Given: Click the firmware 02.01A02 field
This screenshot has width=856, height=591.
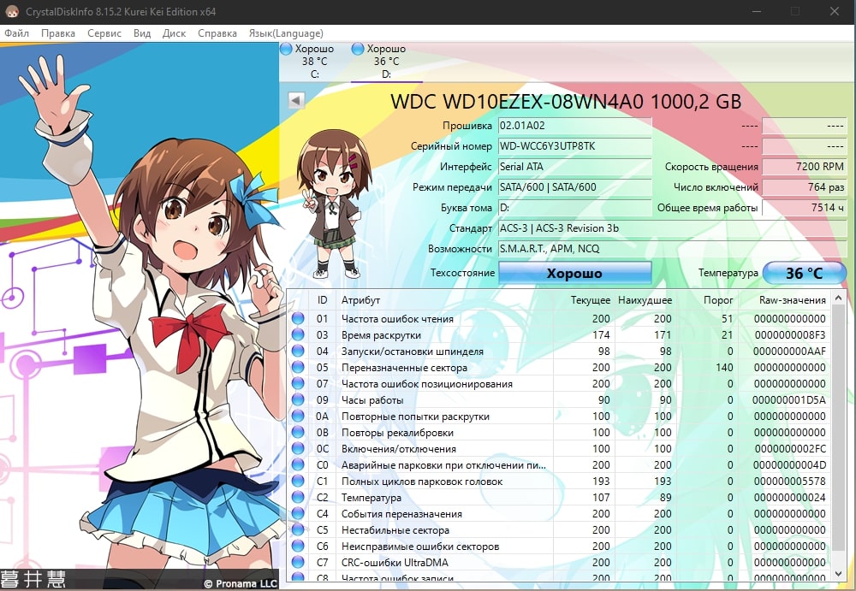Looking at the screenshot, I should pyautogui.click(x=574, y=126).
